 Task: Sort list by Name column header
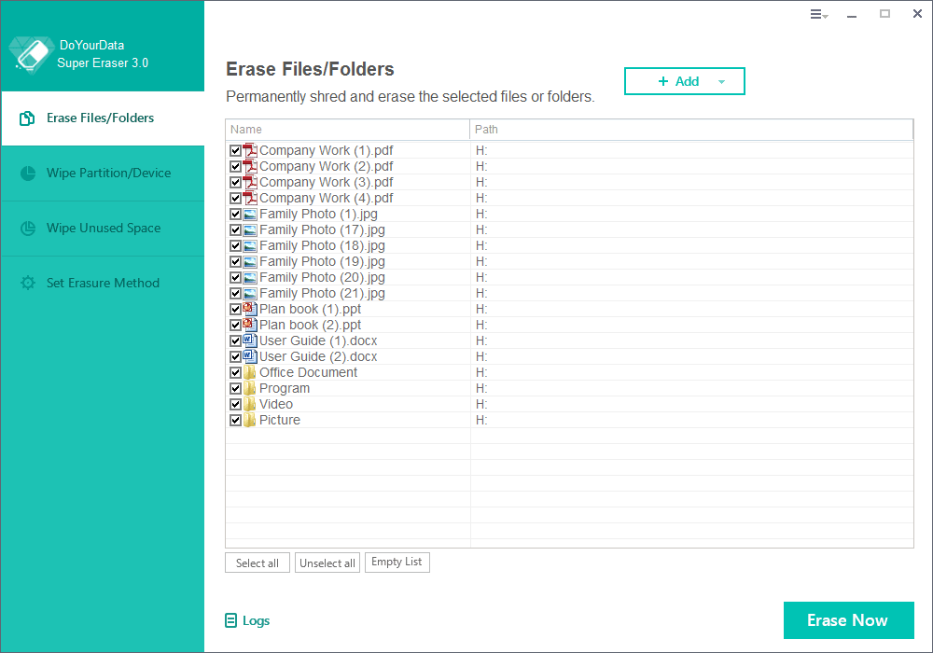click(347, 129)
